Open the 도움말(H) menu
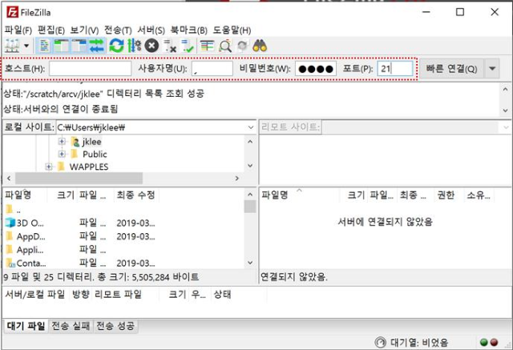This screenshot has width=513, height=350. coord(232,30)
